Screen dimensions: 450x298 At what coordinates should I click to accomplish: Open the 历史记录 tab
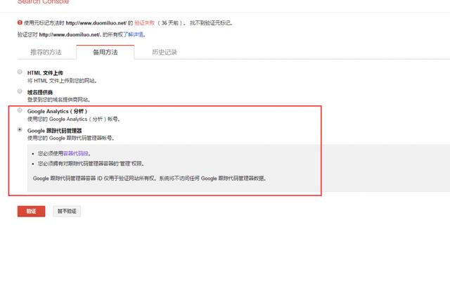tap(165, 52)
